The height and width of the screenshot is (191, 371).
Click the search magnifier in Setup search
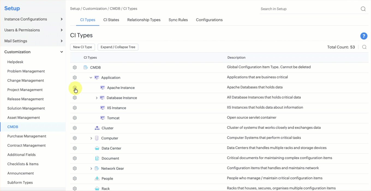[x=363, y=9]
